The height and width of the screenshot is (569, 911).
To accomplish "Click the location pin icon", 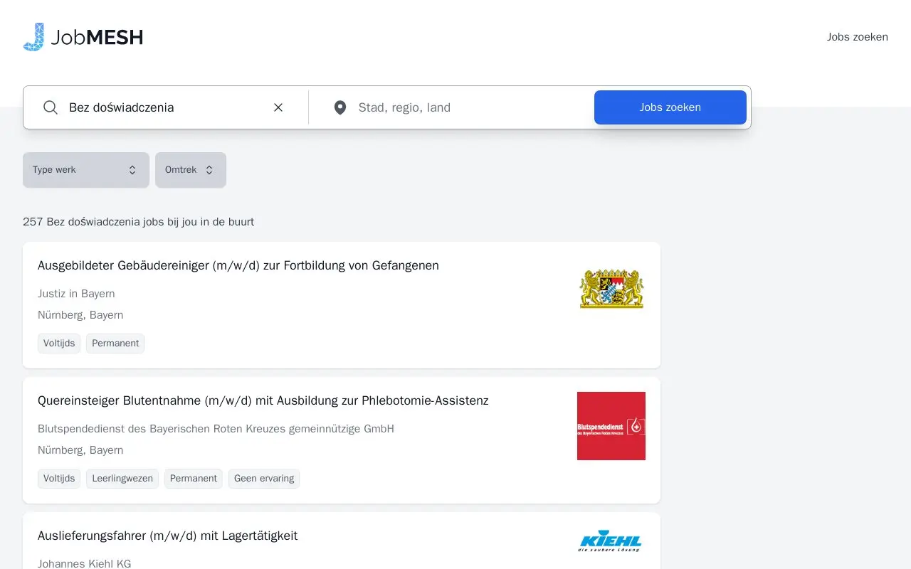I will 340,107.
